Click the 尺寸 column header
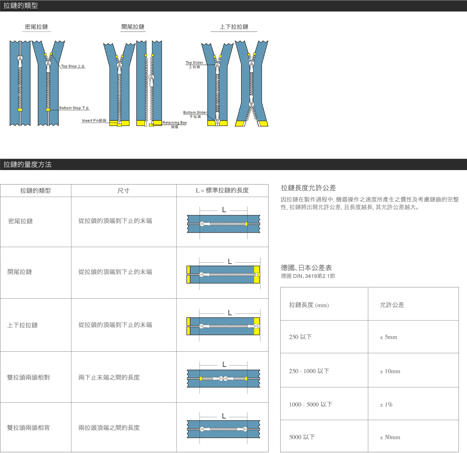The height and width of the screenshot is (453, 467). [123, 191]
